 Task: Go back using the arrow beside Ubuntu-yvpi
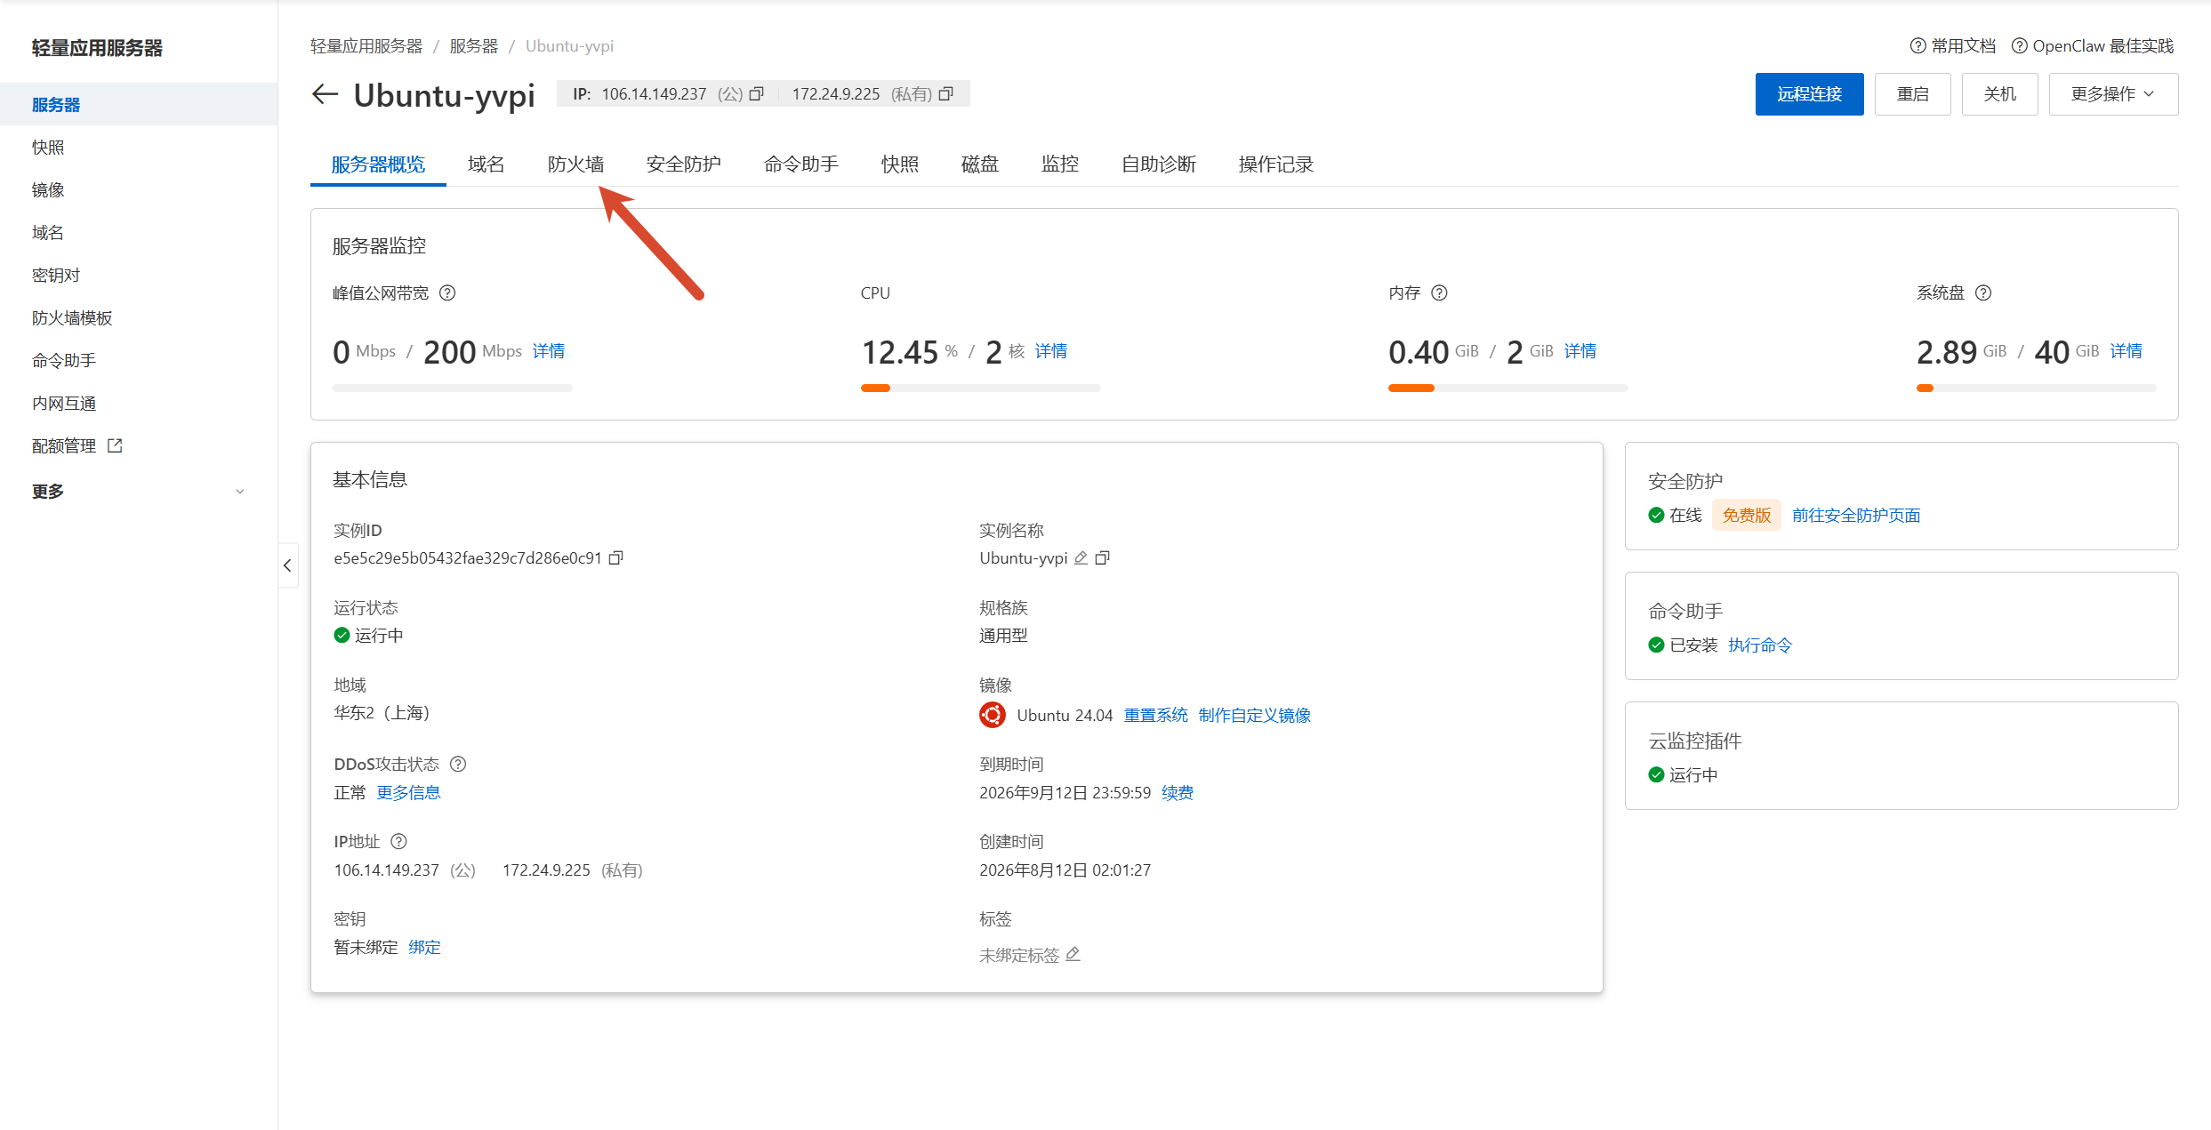[x=325, y=94]
